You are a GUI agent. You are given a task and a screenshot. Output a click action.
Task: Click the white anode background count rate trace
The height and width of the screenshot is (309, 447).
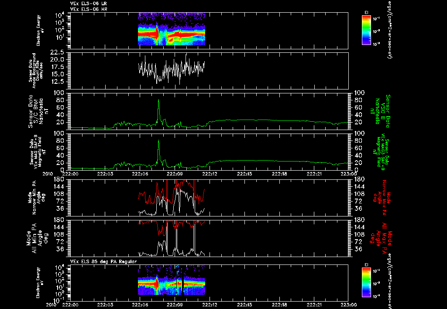point(171,69)
